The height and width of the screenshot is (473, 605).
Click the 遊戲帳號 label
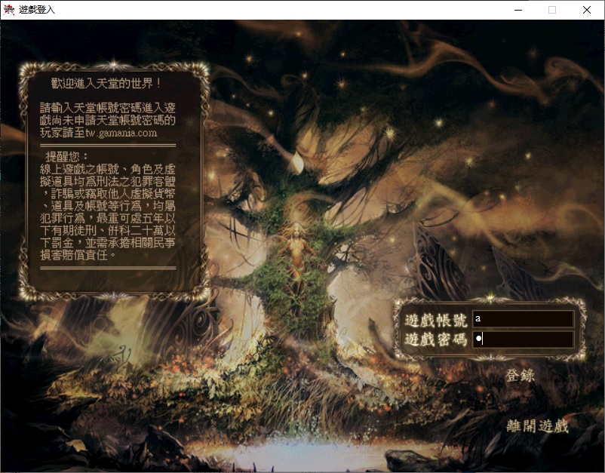435,320
